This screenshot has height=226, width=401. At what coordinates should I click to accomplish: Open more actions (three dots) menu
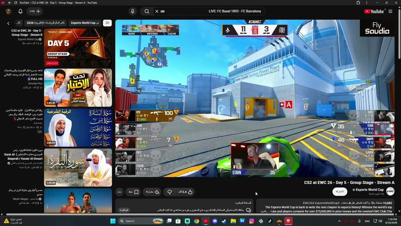click(119, 192)
